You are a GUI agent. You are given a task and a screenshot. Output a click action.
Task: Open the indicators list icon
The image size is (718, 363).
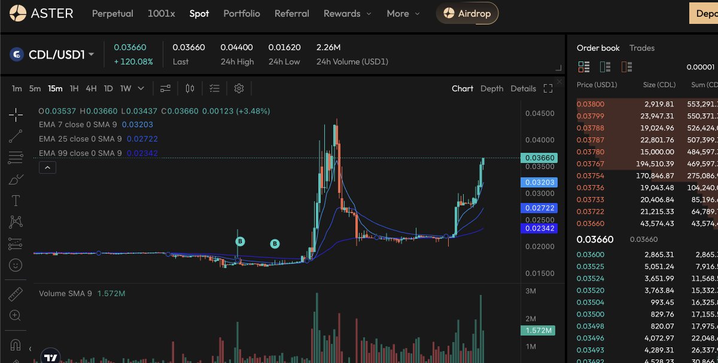click(x=214, y=88)
